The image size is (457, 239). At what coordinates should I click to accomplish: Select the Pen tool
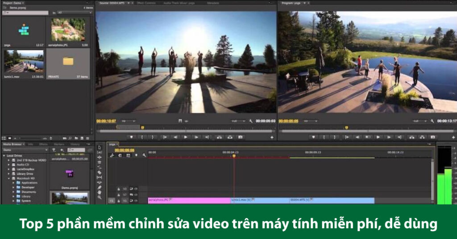100,187
